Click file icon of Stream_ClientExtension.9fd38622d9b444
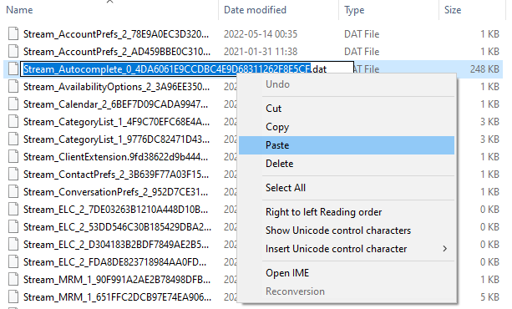 coord(13,157)
